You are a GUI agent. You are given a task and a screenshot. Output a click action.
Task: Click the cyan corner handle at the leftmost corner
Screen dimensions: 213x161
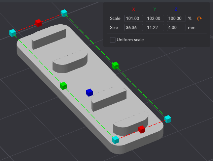pyautogui.click(x=12, y=33)
